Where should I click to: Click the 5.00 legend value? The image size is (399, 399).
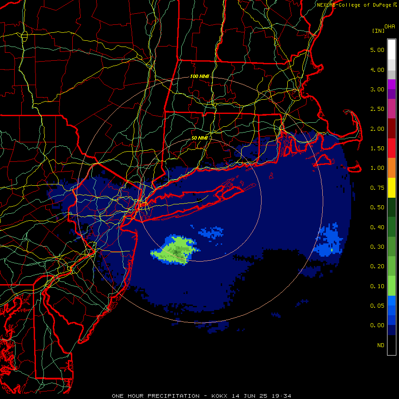(377, 50)
